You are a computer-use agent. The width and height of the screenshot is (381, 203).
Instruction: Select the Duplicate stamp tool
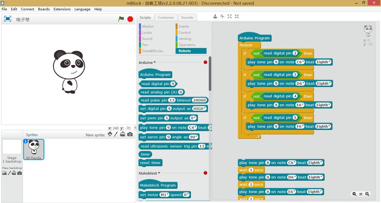215,16
